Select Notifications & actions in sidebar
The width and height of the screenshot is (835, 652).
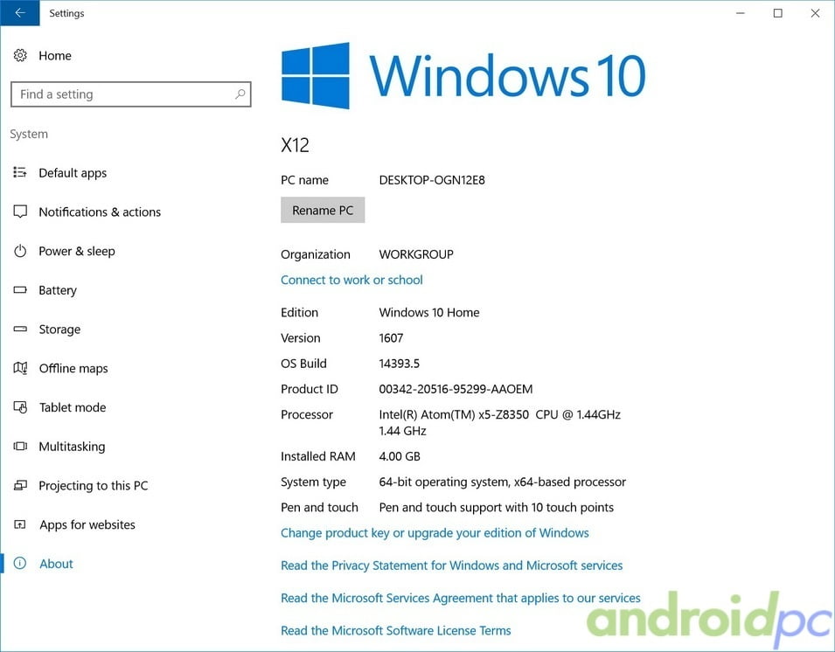click(100, 212)
